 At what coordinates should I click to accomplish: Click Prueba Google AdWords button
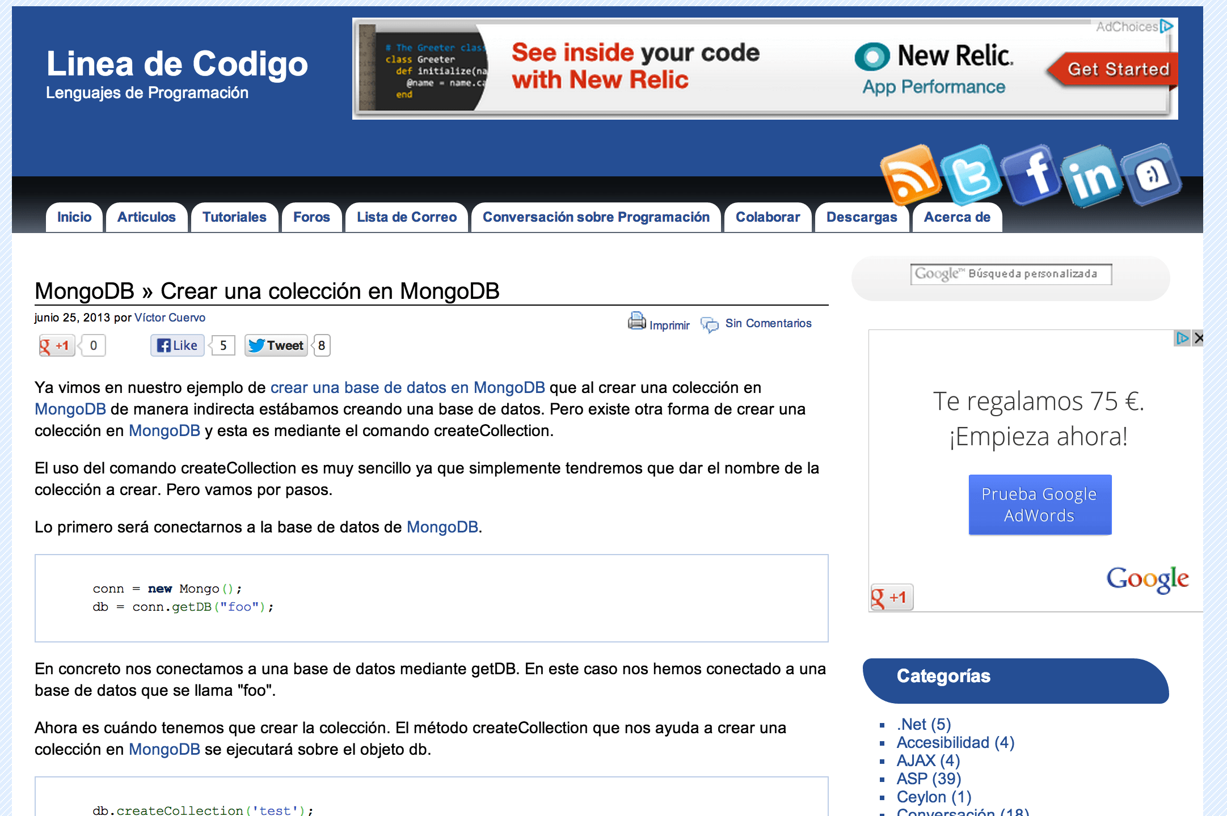(x=1039, y=505)
